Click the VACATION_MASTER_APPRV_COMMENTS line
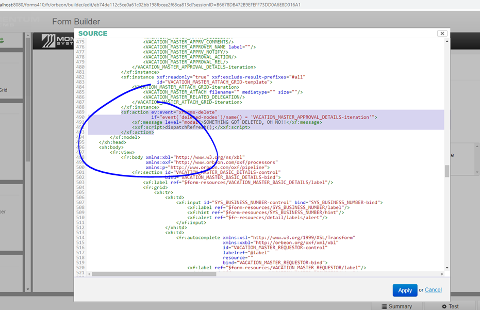The width and height of the screenshot is (480, 310). point(188,42)
